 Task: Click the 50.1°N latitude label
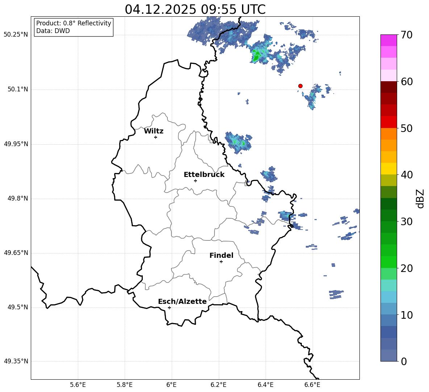pos(18,89)
